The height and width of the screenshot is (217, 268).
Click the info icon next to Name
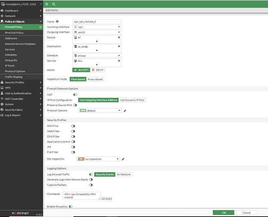pyautogui.click(x=57, y=21)
